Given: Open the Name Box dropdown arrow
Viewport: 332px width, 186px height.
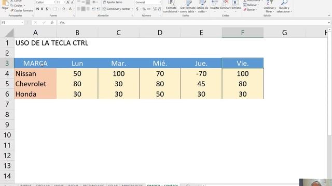Looking at the screenshot, I should click(22, 22).
